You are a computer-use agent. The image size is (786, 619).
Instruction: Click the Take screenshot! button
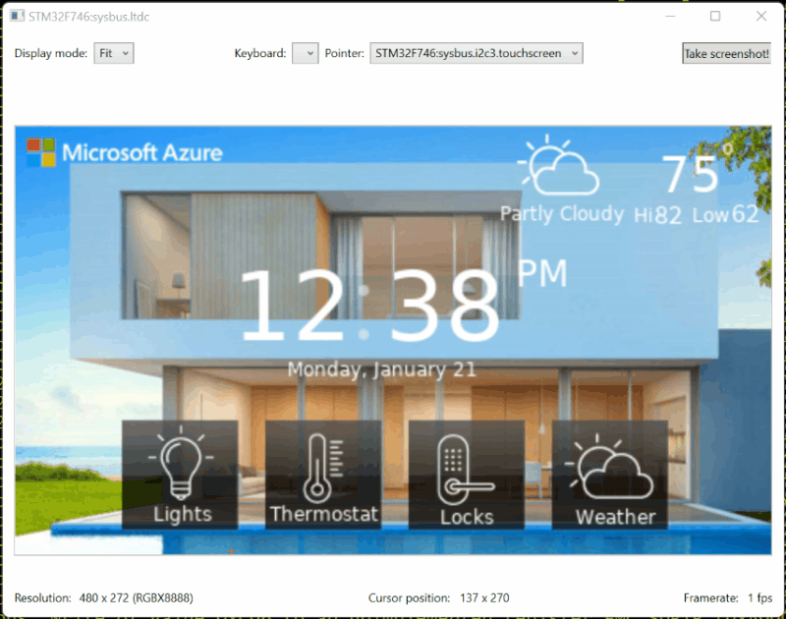(x=726, y=53)
